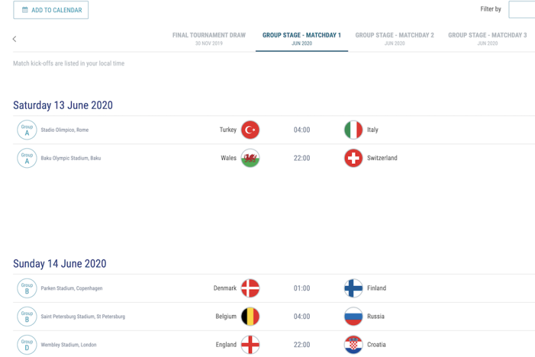
Task: Open the Final Tournament Draw tab
Action: point(209,39)
